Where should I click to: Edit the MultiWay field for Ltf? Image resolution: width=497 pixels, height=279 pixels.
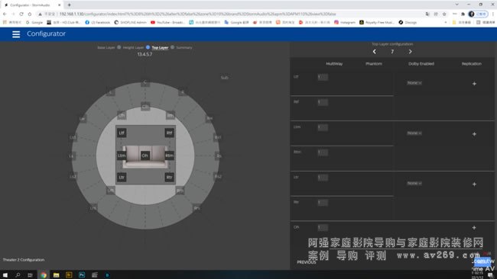[323, 77]
